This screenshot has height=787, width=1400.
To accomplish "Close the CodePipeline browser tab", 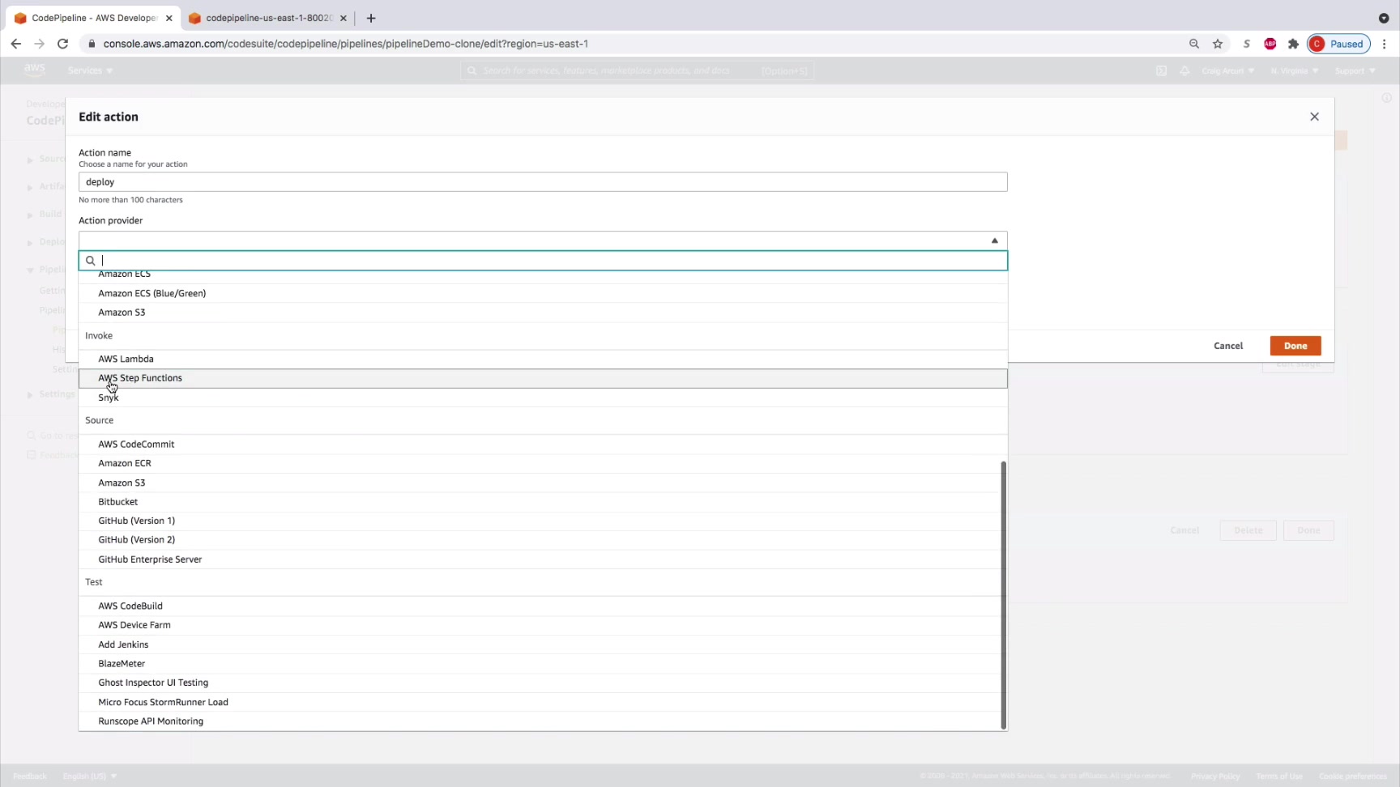I will [169, 18].
